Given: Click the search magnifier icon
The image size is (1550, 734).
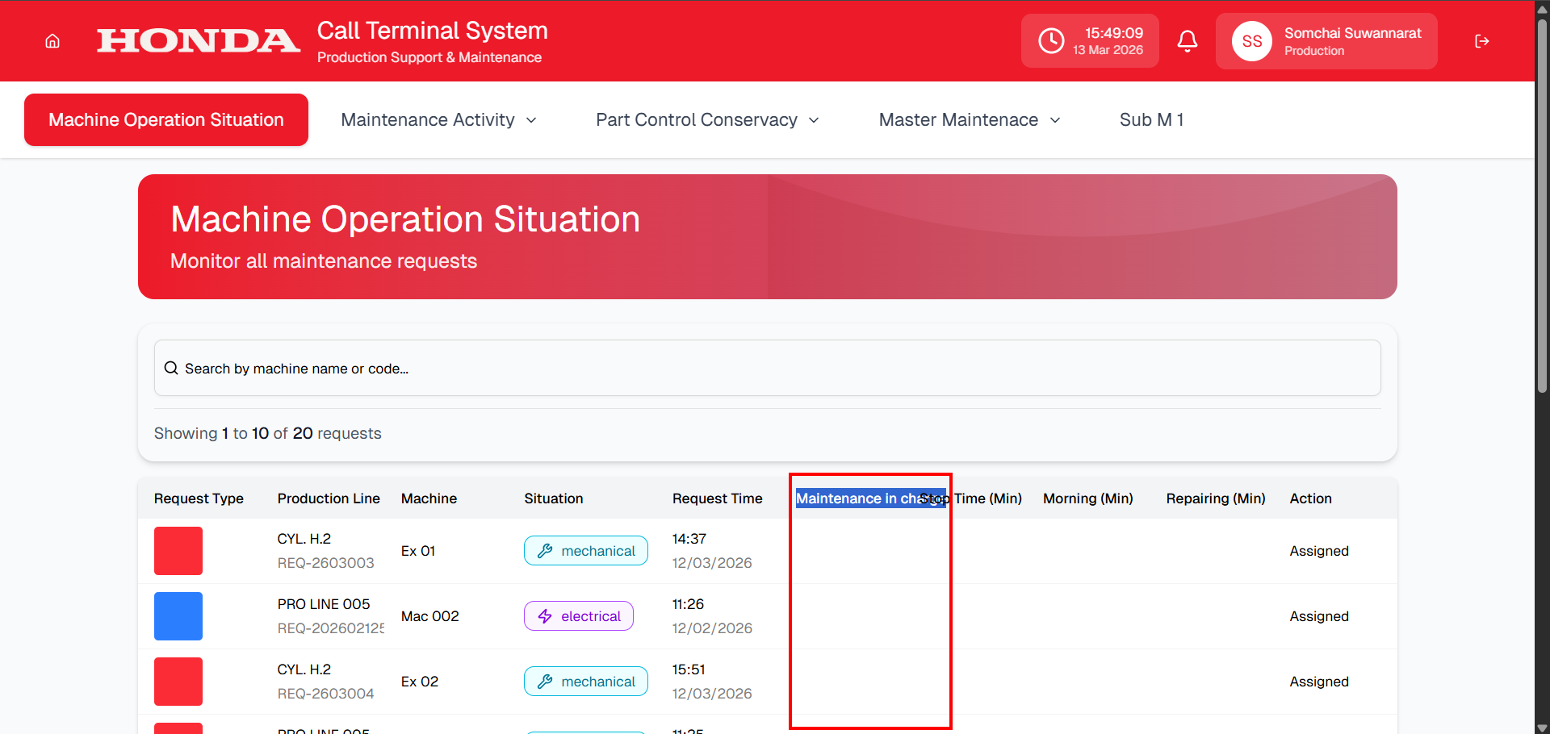Looking at the screenshot, I should (171, 369).
